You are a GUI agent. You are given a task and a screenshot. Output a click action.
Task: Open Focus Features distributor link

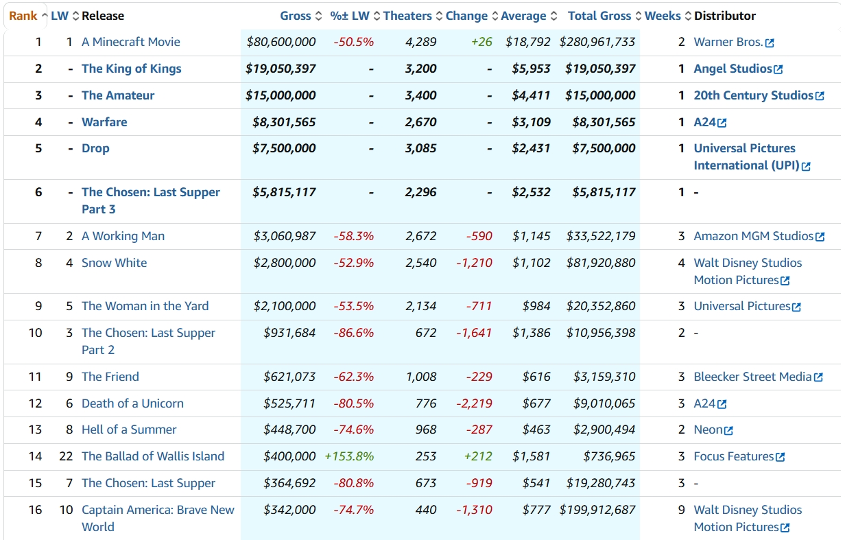[734, 456]
